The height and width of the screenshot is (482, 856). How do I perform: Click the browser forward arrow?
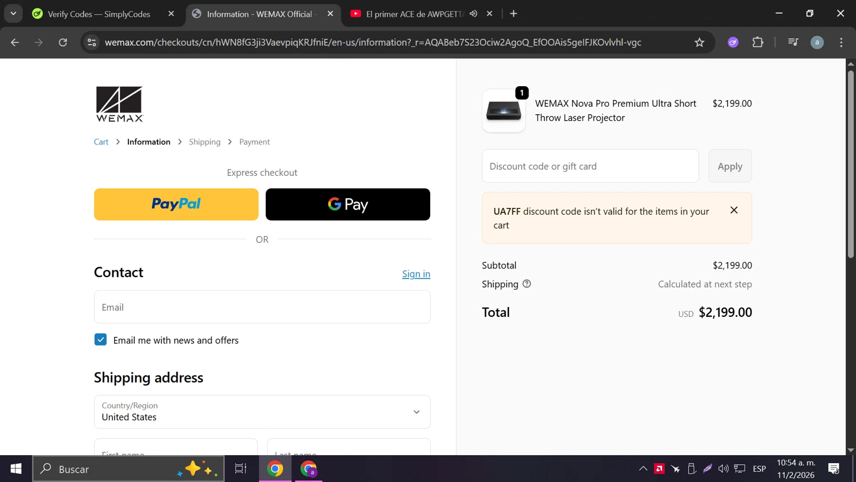(39, 42)
